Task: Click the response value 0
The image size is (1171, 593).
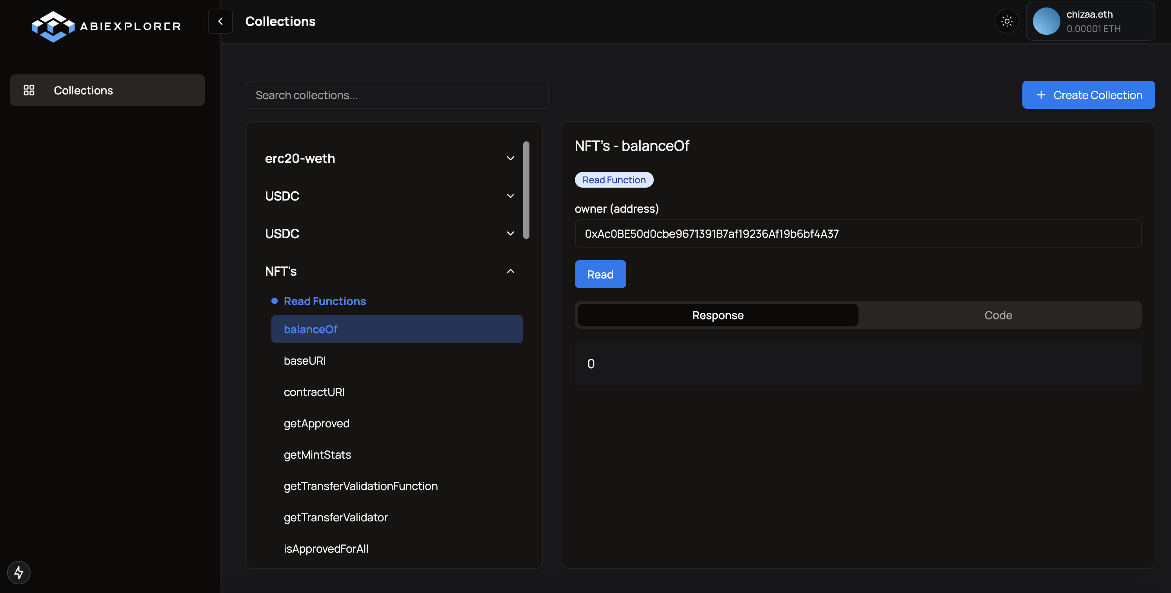Action: (x=591, y=364)
